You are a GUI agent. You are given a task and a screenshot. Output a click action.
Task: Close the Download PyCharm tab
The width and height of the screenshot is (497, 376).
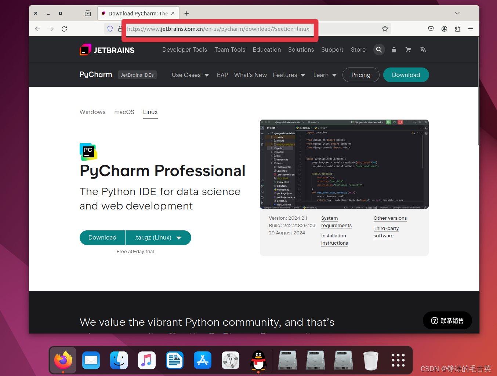click(173, 13)
